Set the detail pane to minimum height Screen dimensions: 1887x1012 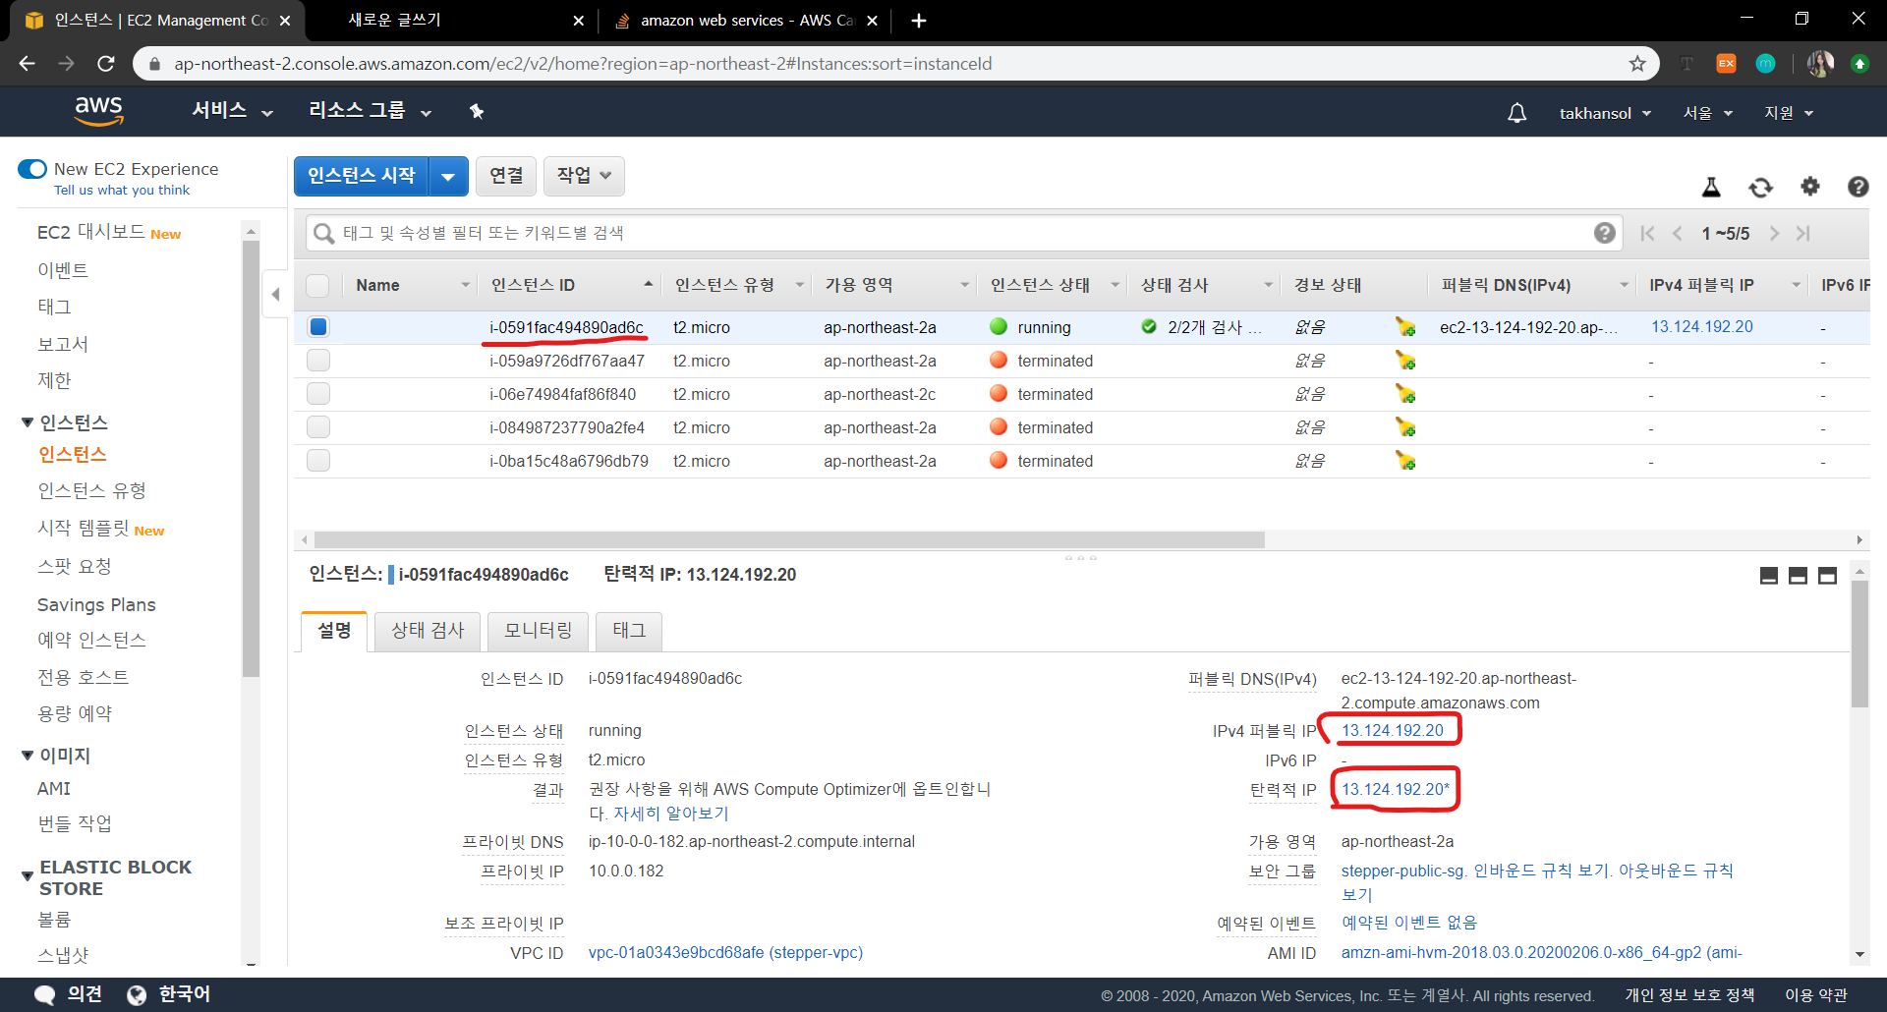click(x=1768, y=576)
